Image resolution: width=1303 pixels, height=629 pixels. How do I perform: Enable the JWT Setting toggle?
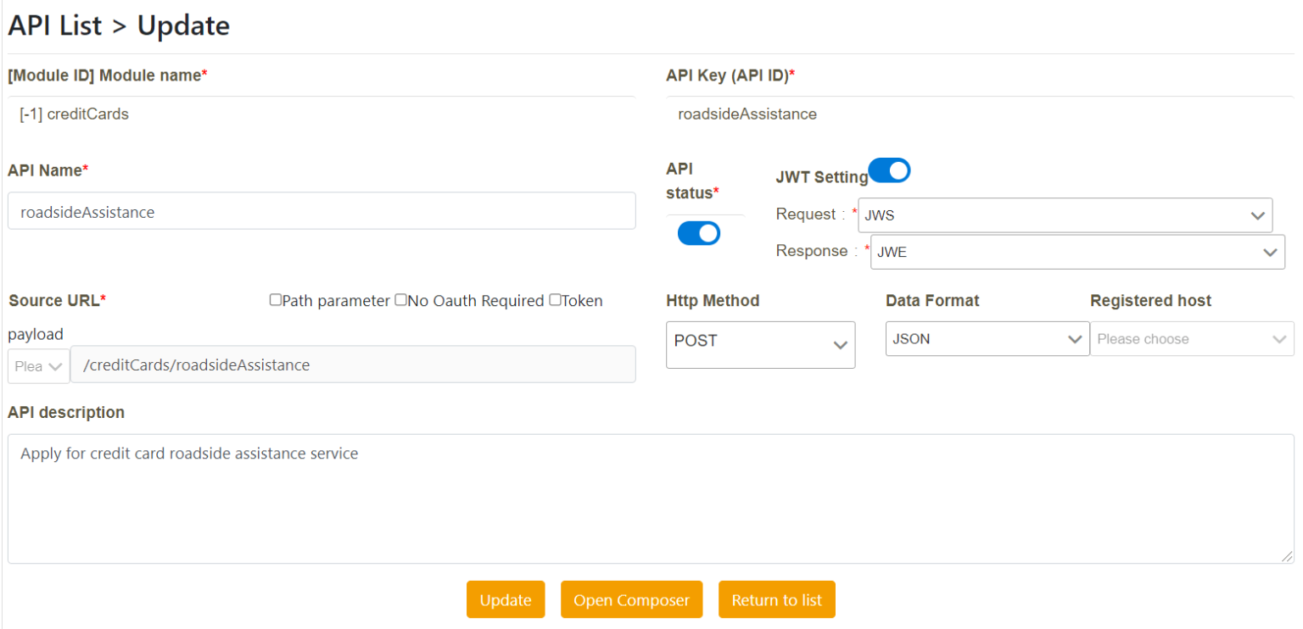click(889, 170)
